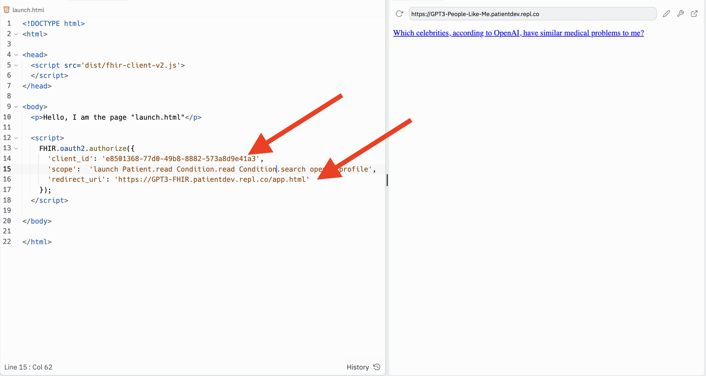
Task: Collapse the script src fold on line 5
Action: [x=16, y=65]
